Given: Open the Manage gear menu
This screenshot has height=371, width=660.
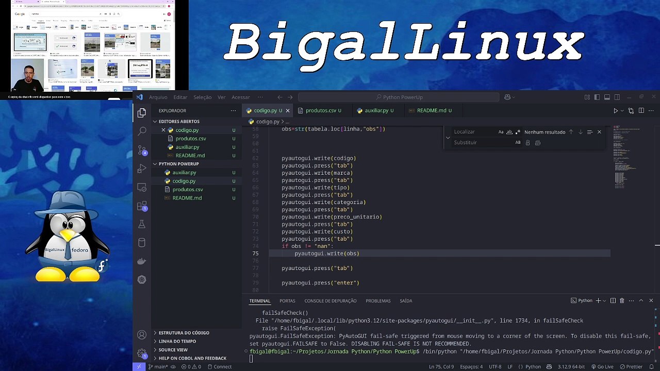Looking at the screenshot, I should (142, 353).
